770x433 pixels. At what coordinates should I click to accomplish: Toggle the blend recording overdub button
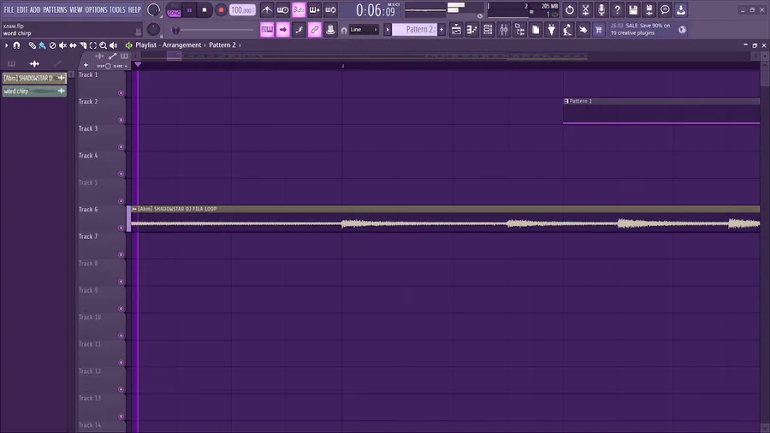pos(314,9)
